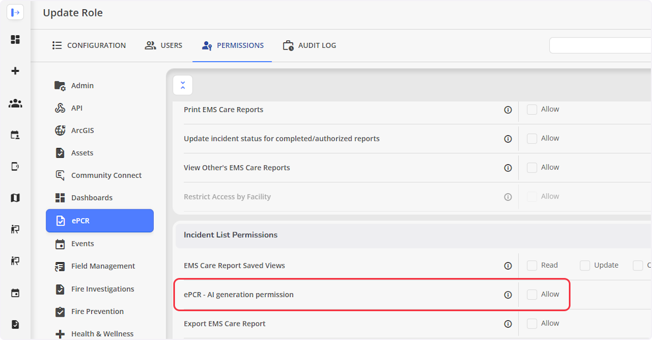Open the AUDIT LOG tab
Viewport: 652px width, 340px height.
[309, 46]
